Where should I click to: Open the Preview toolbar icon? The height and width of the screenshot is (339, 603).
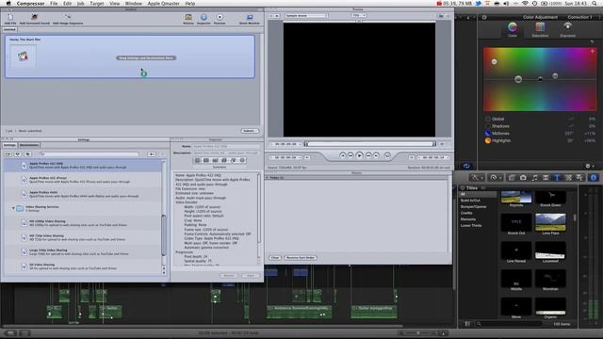click(x=220, y=17)
